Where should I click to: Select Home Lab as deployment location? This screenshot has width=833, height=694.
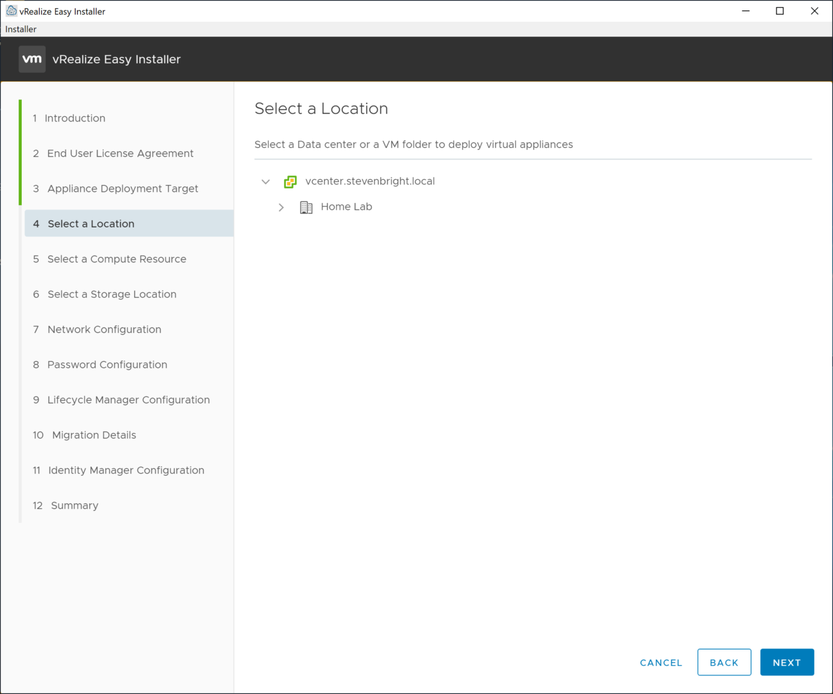[x=346, y=207]
